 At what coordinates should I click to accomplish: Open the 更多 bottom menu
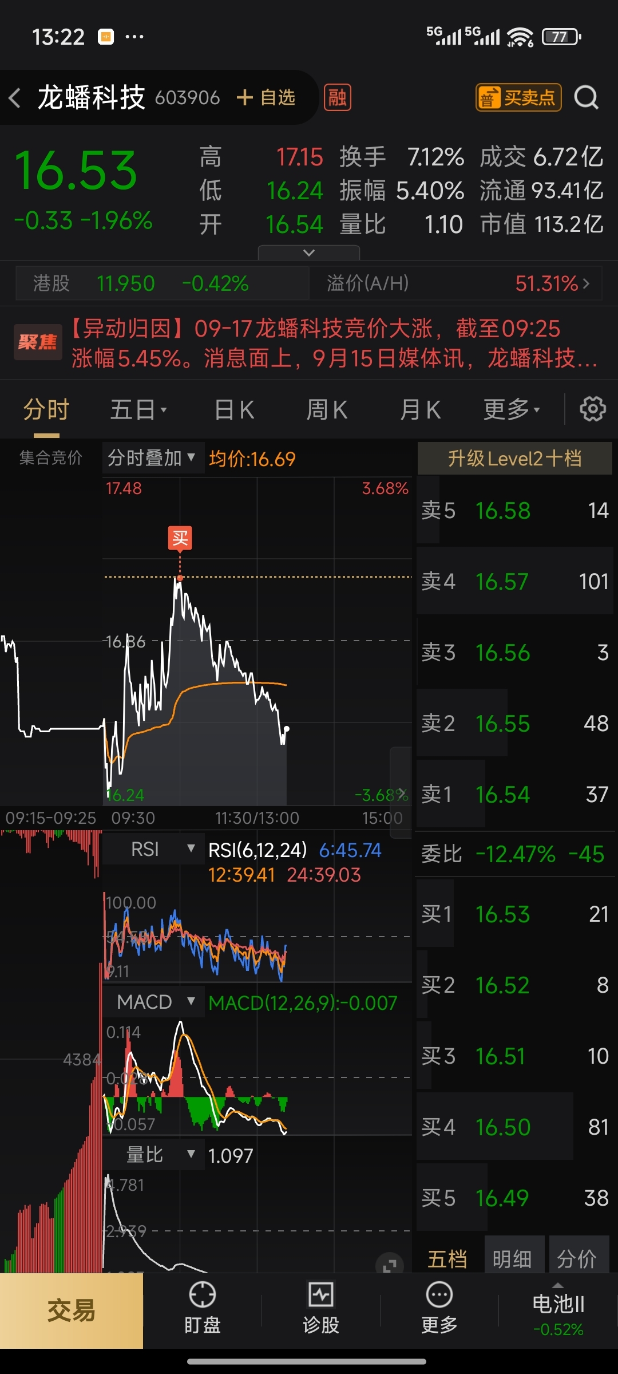tap(439, 1310)
